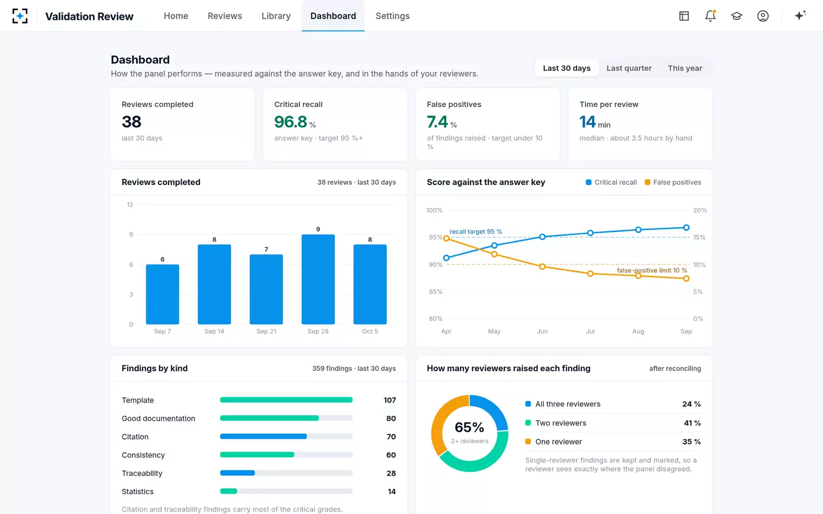Click the Good documentation row label

click(158, 418)
